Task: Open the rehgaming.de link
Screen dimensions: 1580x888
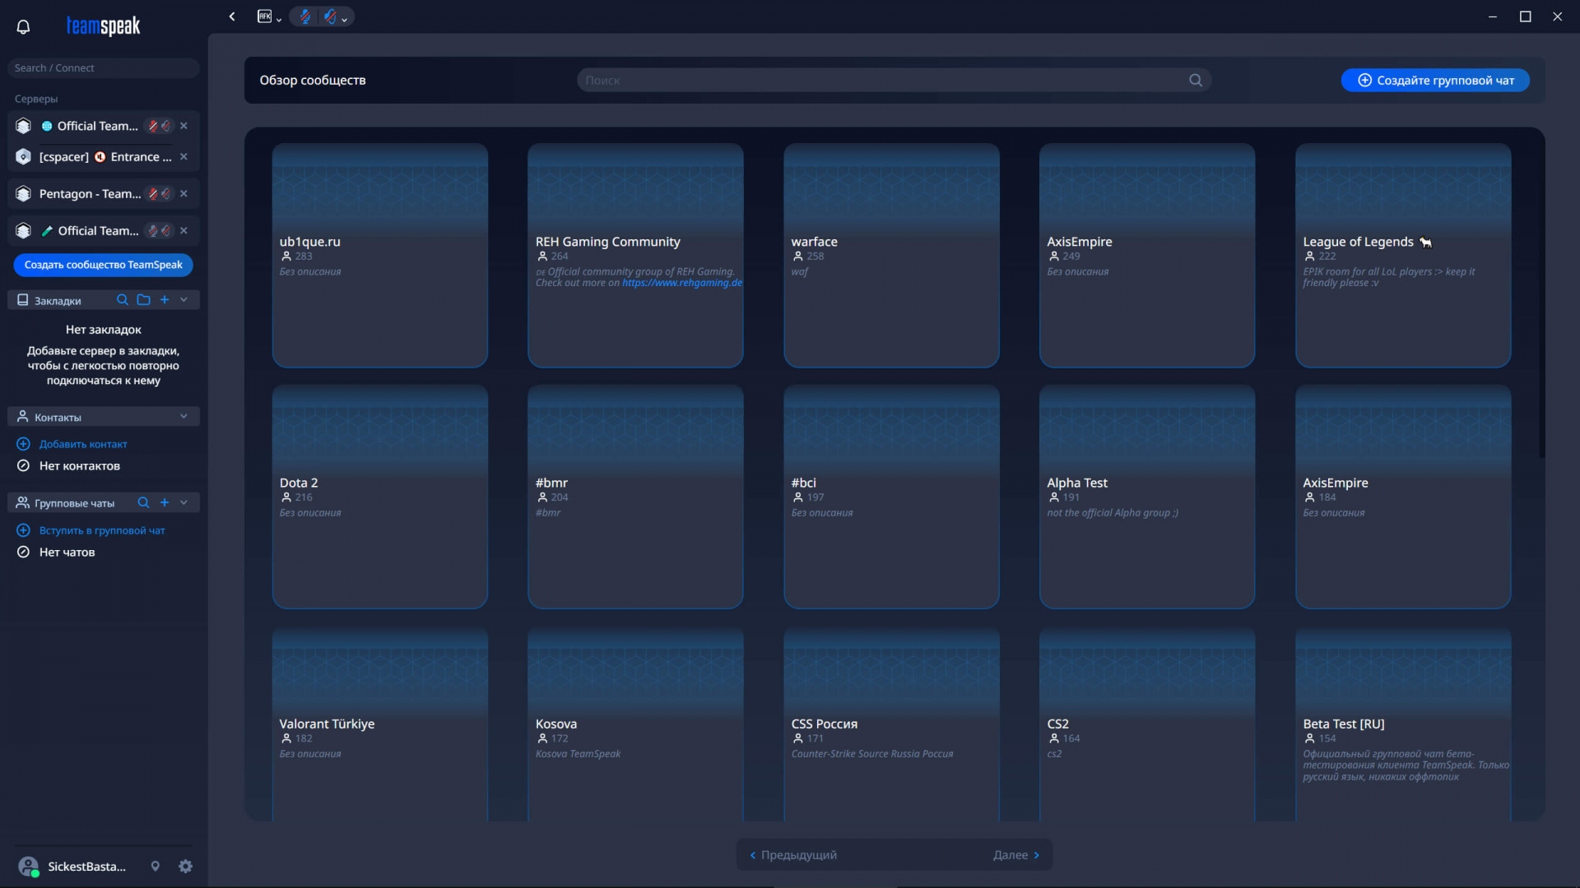Action: (682, 283)
